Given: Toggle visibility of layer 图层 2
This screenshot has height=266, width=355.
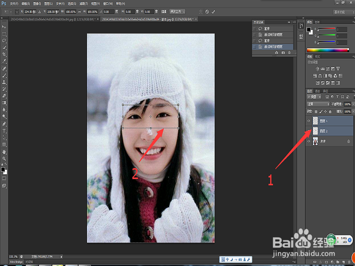Looking at the screenshot, I should coord(309,131).
